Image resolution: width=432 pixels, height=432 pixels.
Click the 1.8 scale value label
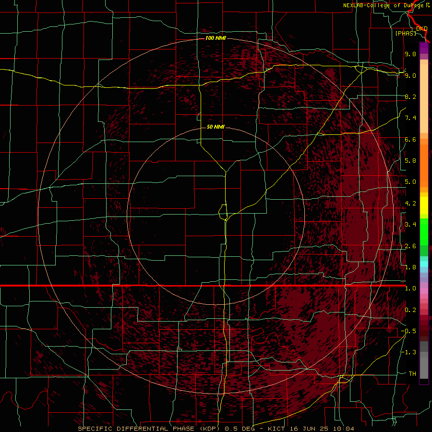410,267
